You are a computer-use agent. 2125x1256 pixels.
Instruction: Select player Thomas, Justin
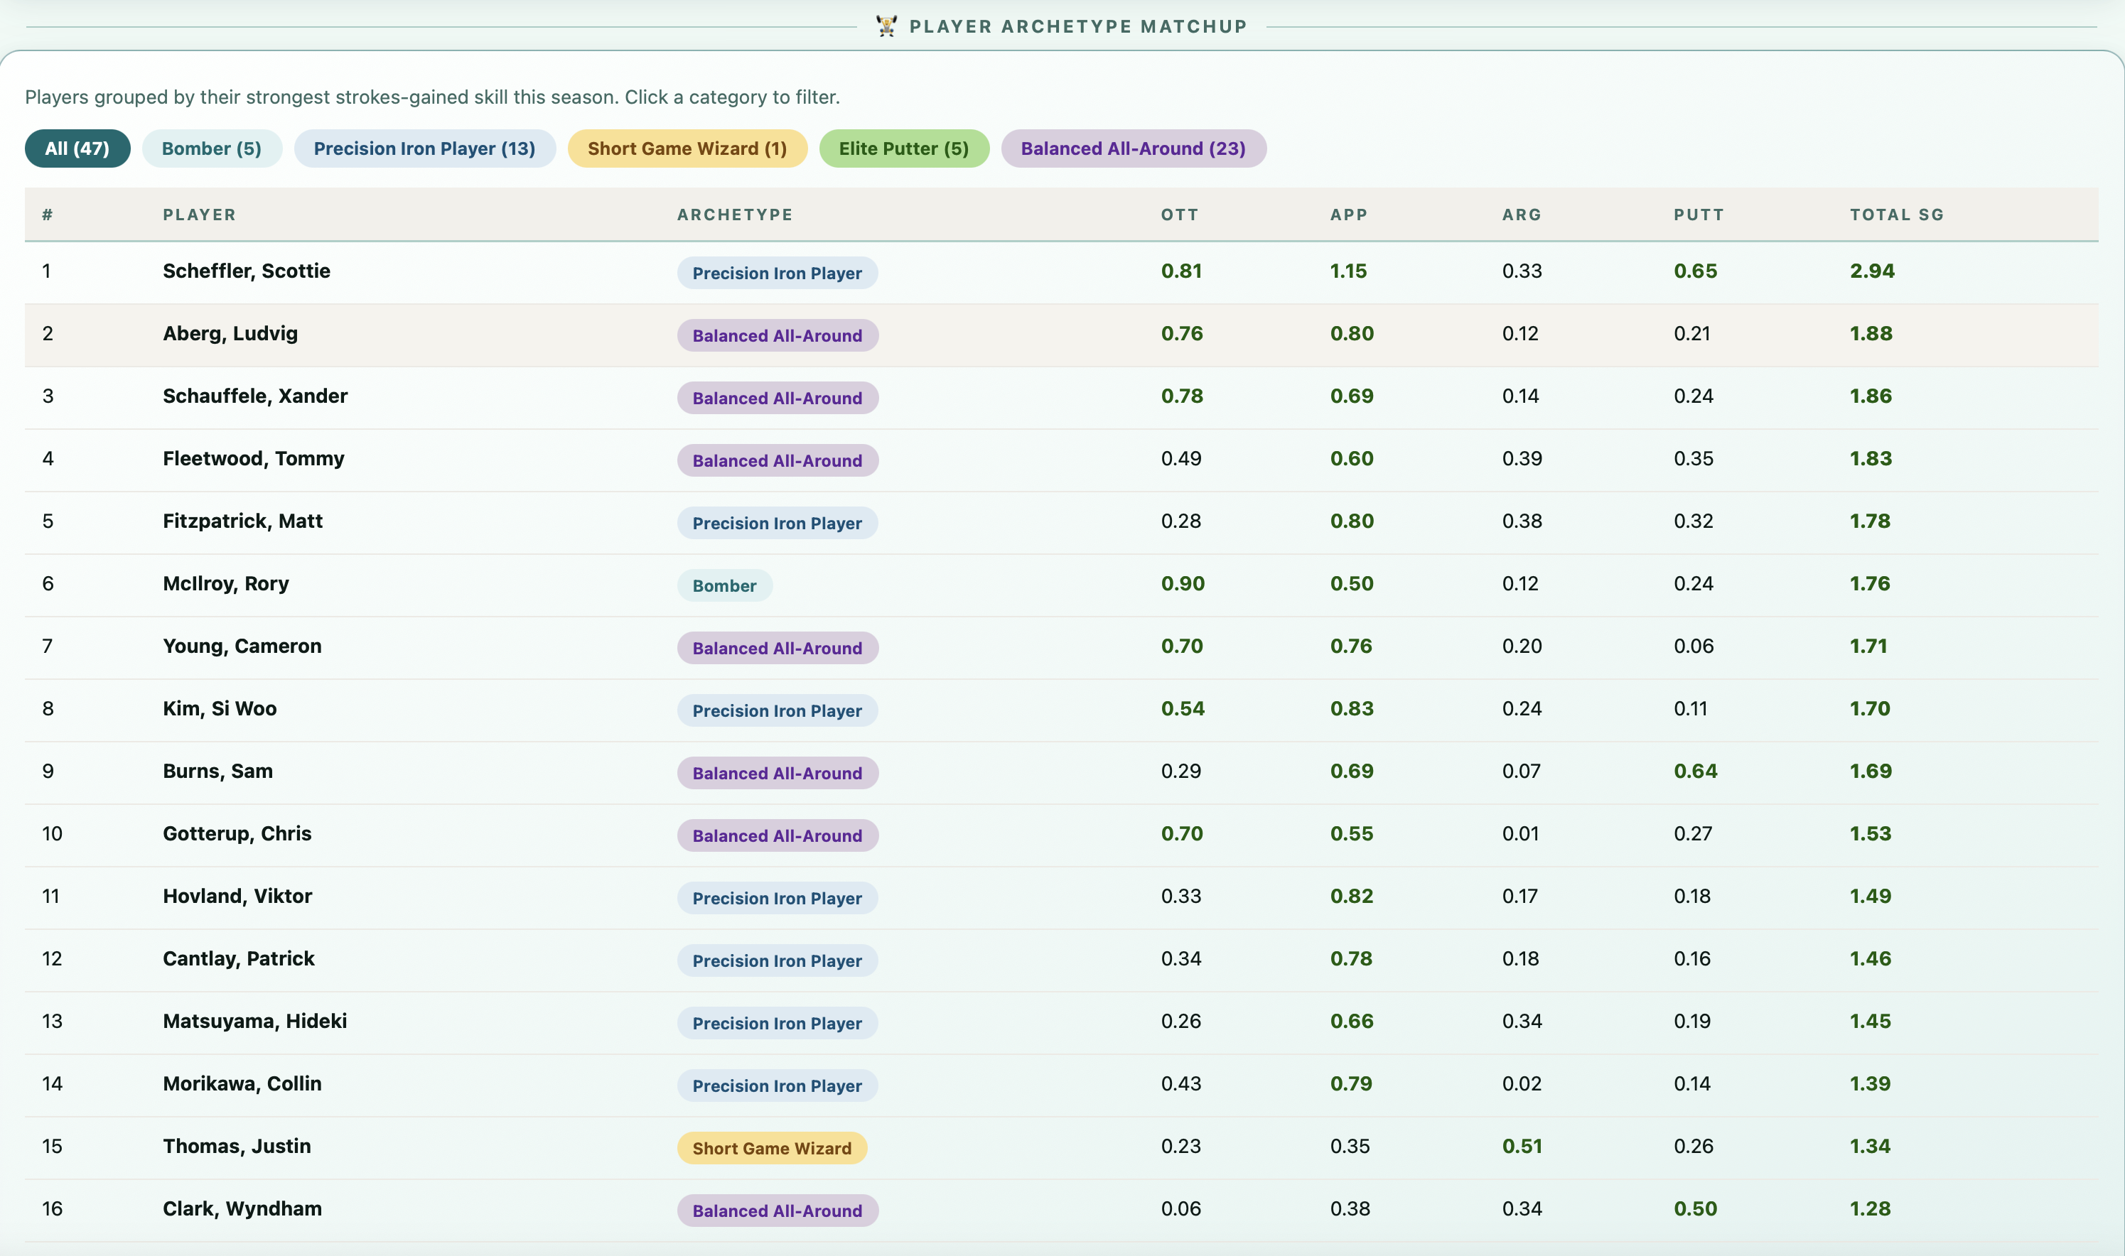pos(237,1147)
